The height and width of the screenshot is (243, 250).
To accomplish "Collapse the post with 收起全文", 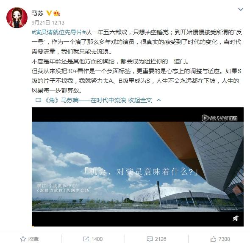I will pyautogui.click(x=140, y=100).
